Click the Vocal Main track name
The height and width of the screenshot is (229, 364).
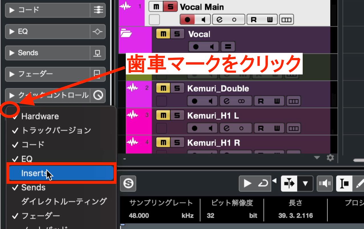point(202,7)
